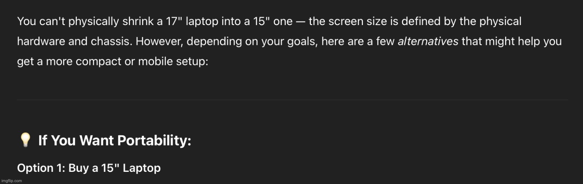The height and width of the screenshot is (184, 583).
Task: Click the em dash in the first line
Action: click(x=301, y=22)
